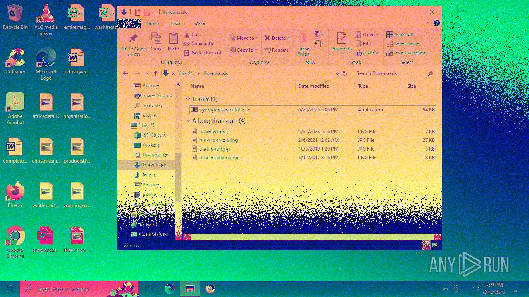Select Downloads in navigation pane

point(146,165)
